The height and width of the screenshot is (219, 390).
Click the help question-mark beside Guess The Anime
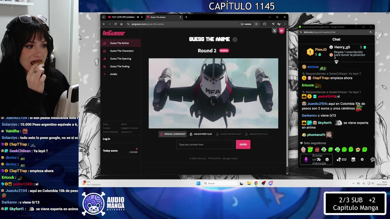coord(235,40)
